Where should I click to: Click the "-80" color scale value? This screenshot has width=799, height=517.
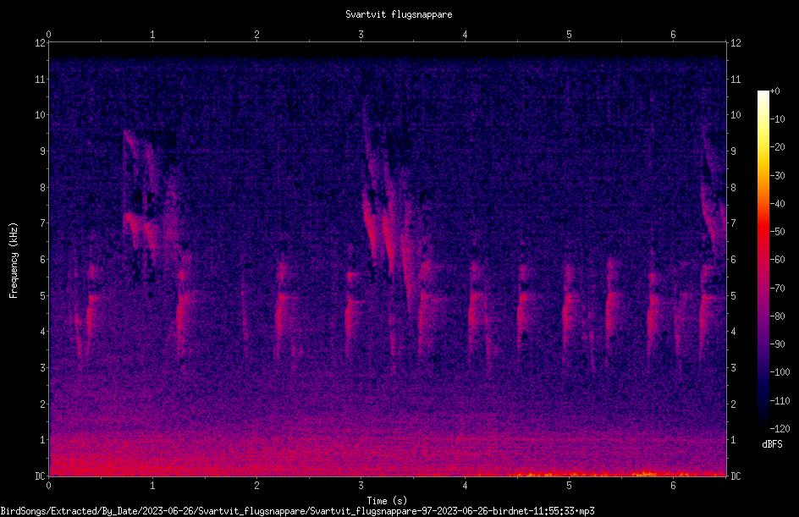click(777, 316)
